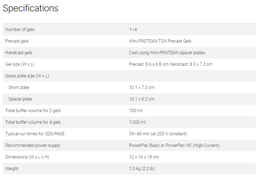Click the Precast and Handcast gel size value
The height and width of the screenshot is (176, 258).
pyautogui.click(x=171, y=64)
